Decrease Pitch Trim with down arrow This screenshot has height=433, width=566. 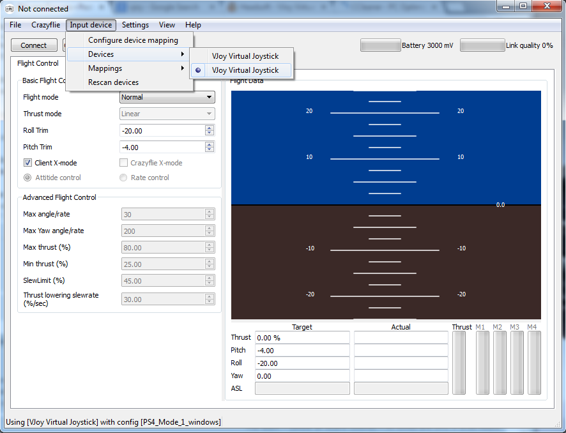coord(209,149)
